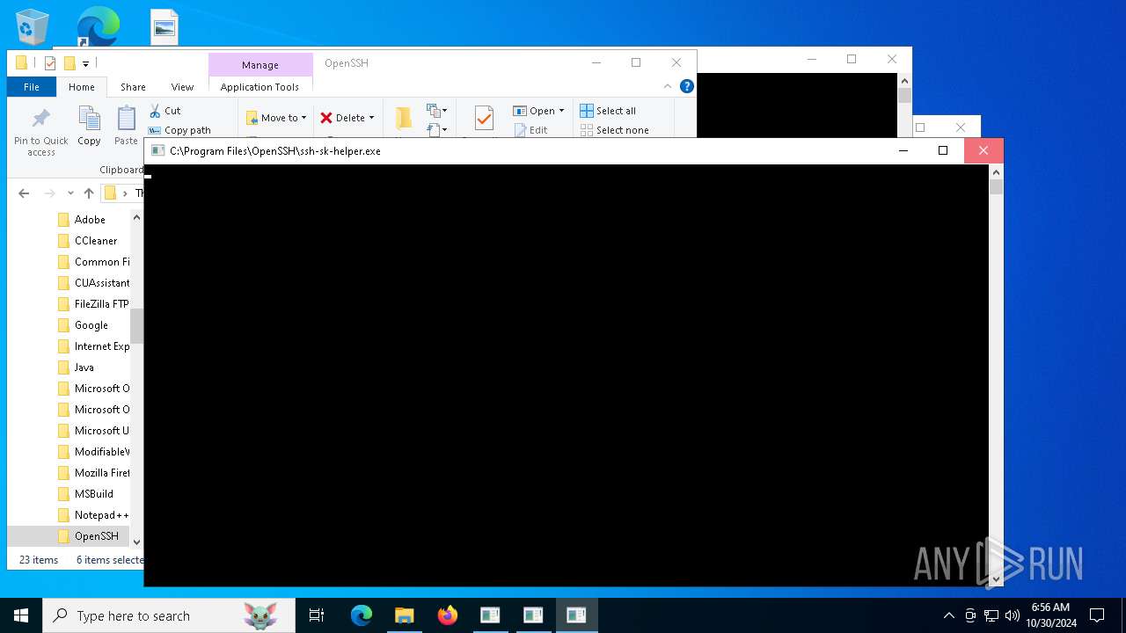Switch to the View ribbon tab
The height and width of the screenshot is (633, 1126).
pos(182,87)
